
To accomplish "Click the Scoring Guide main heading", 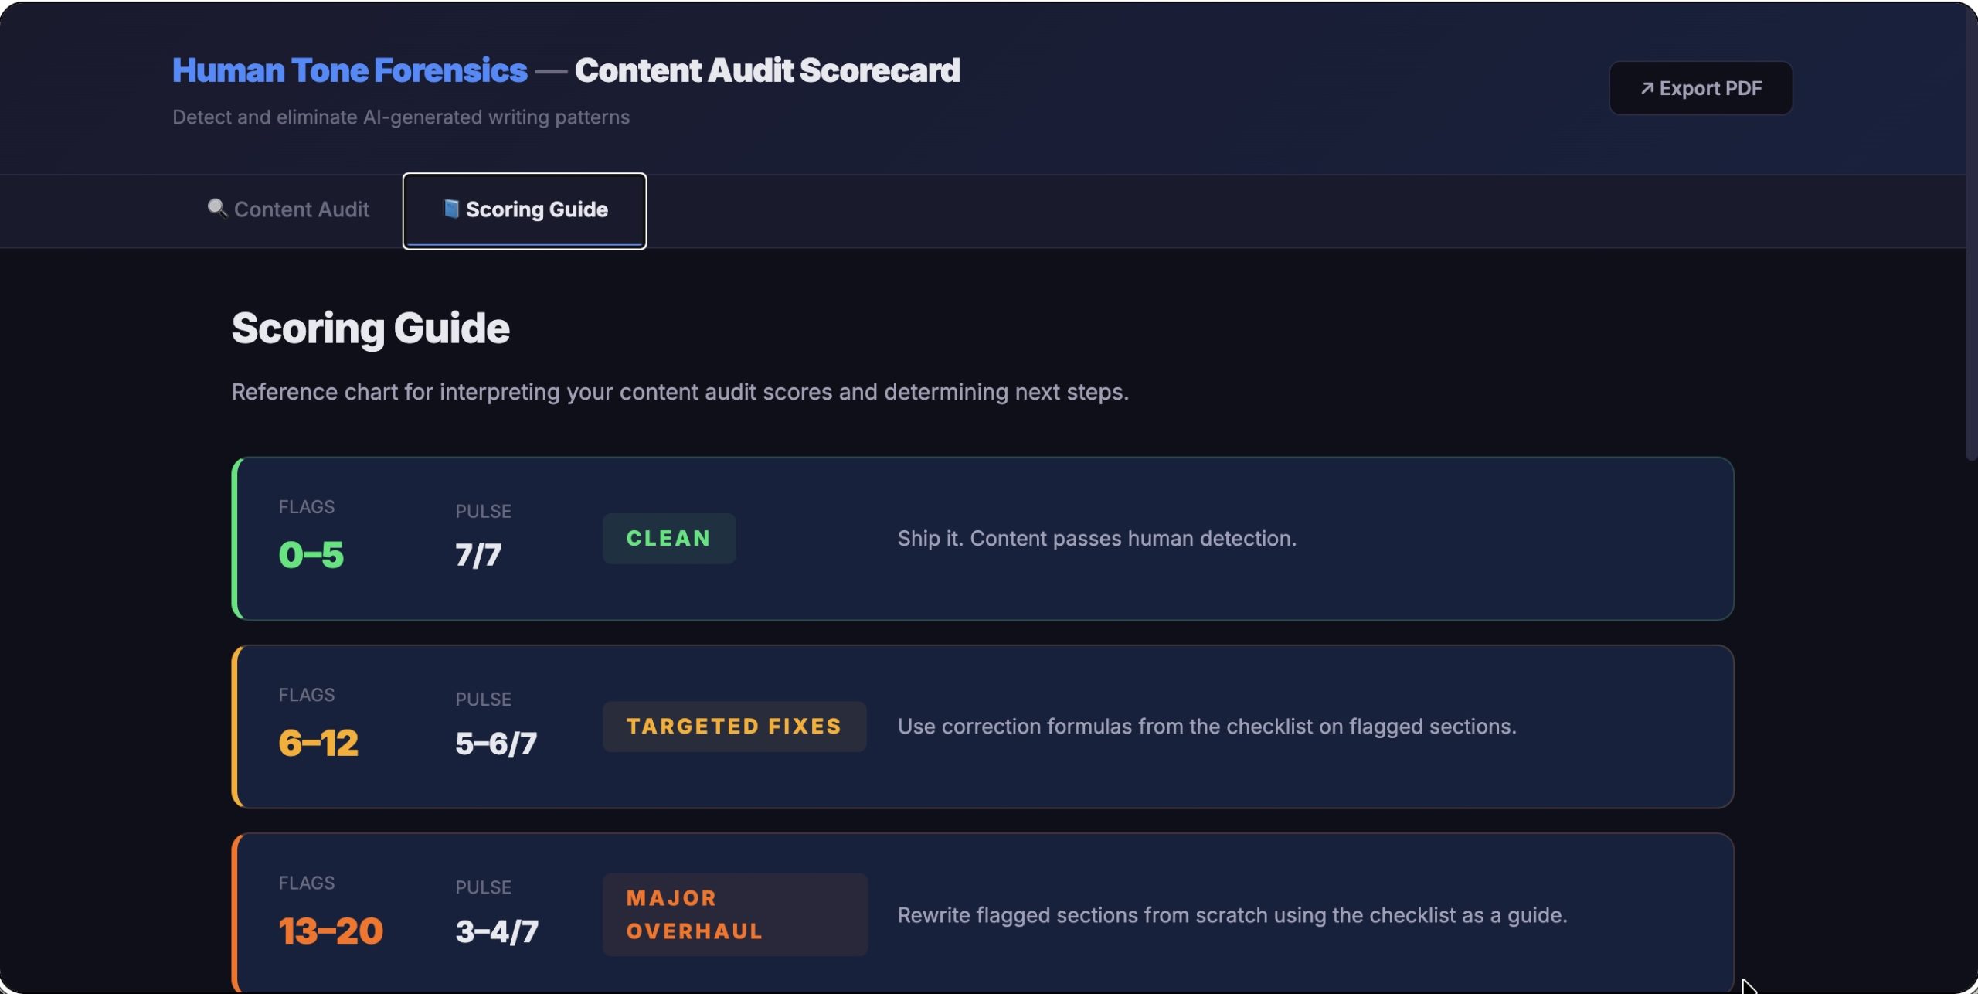I will (x=370, y=328).
